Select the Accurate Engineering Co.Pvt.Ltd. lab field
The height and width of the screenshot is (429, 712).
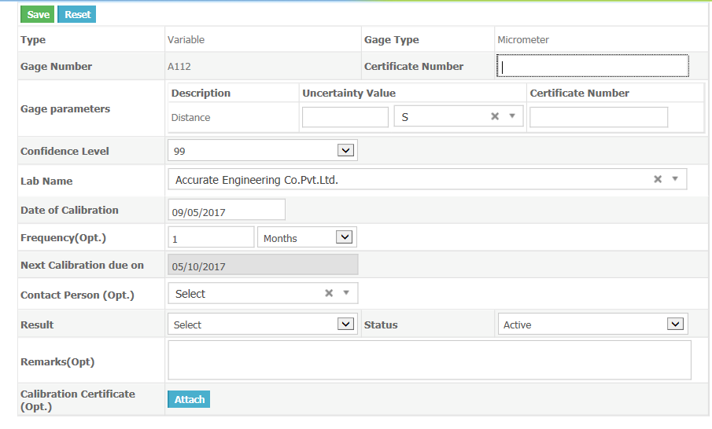pos(427,180)
